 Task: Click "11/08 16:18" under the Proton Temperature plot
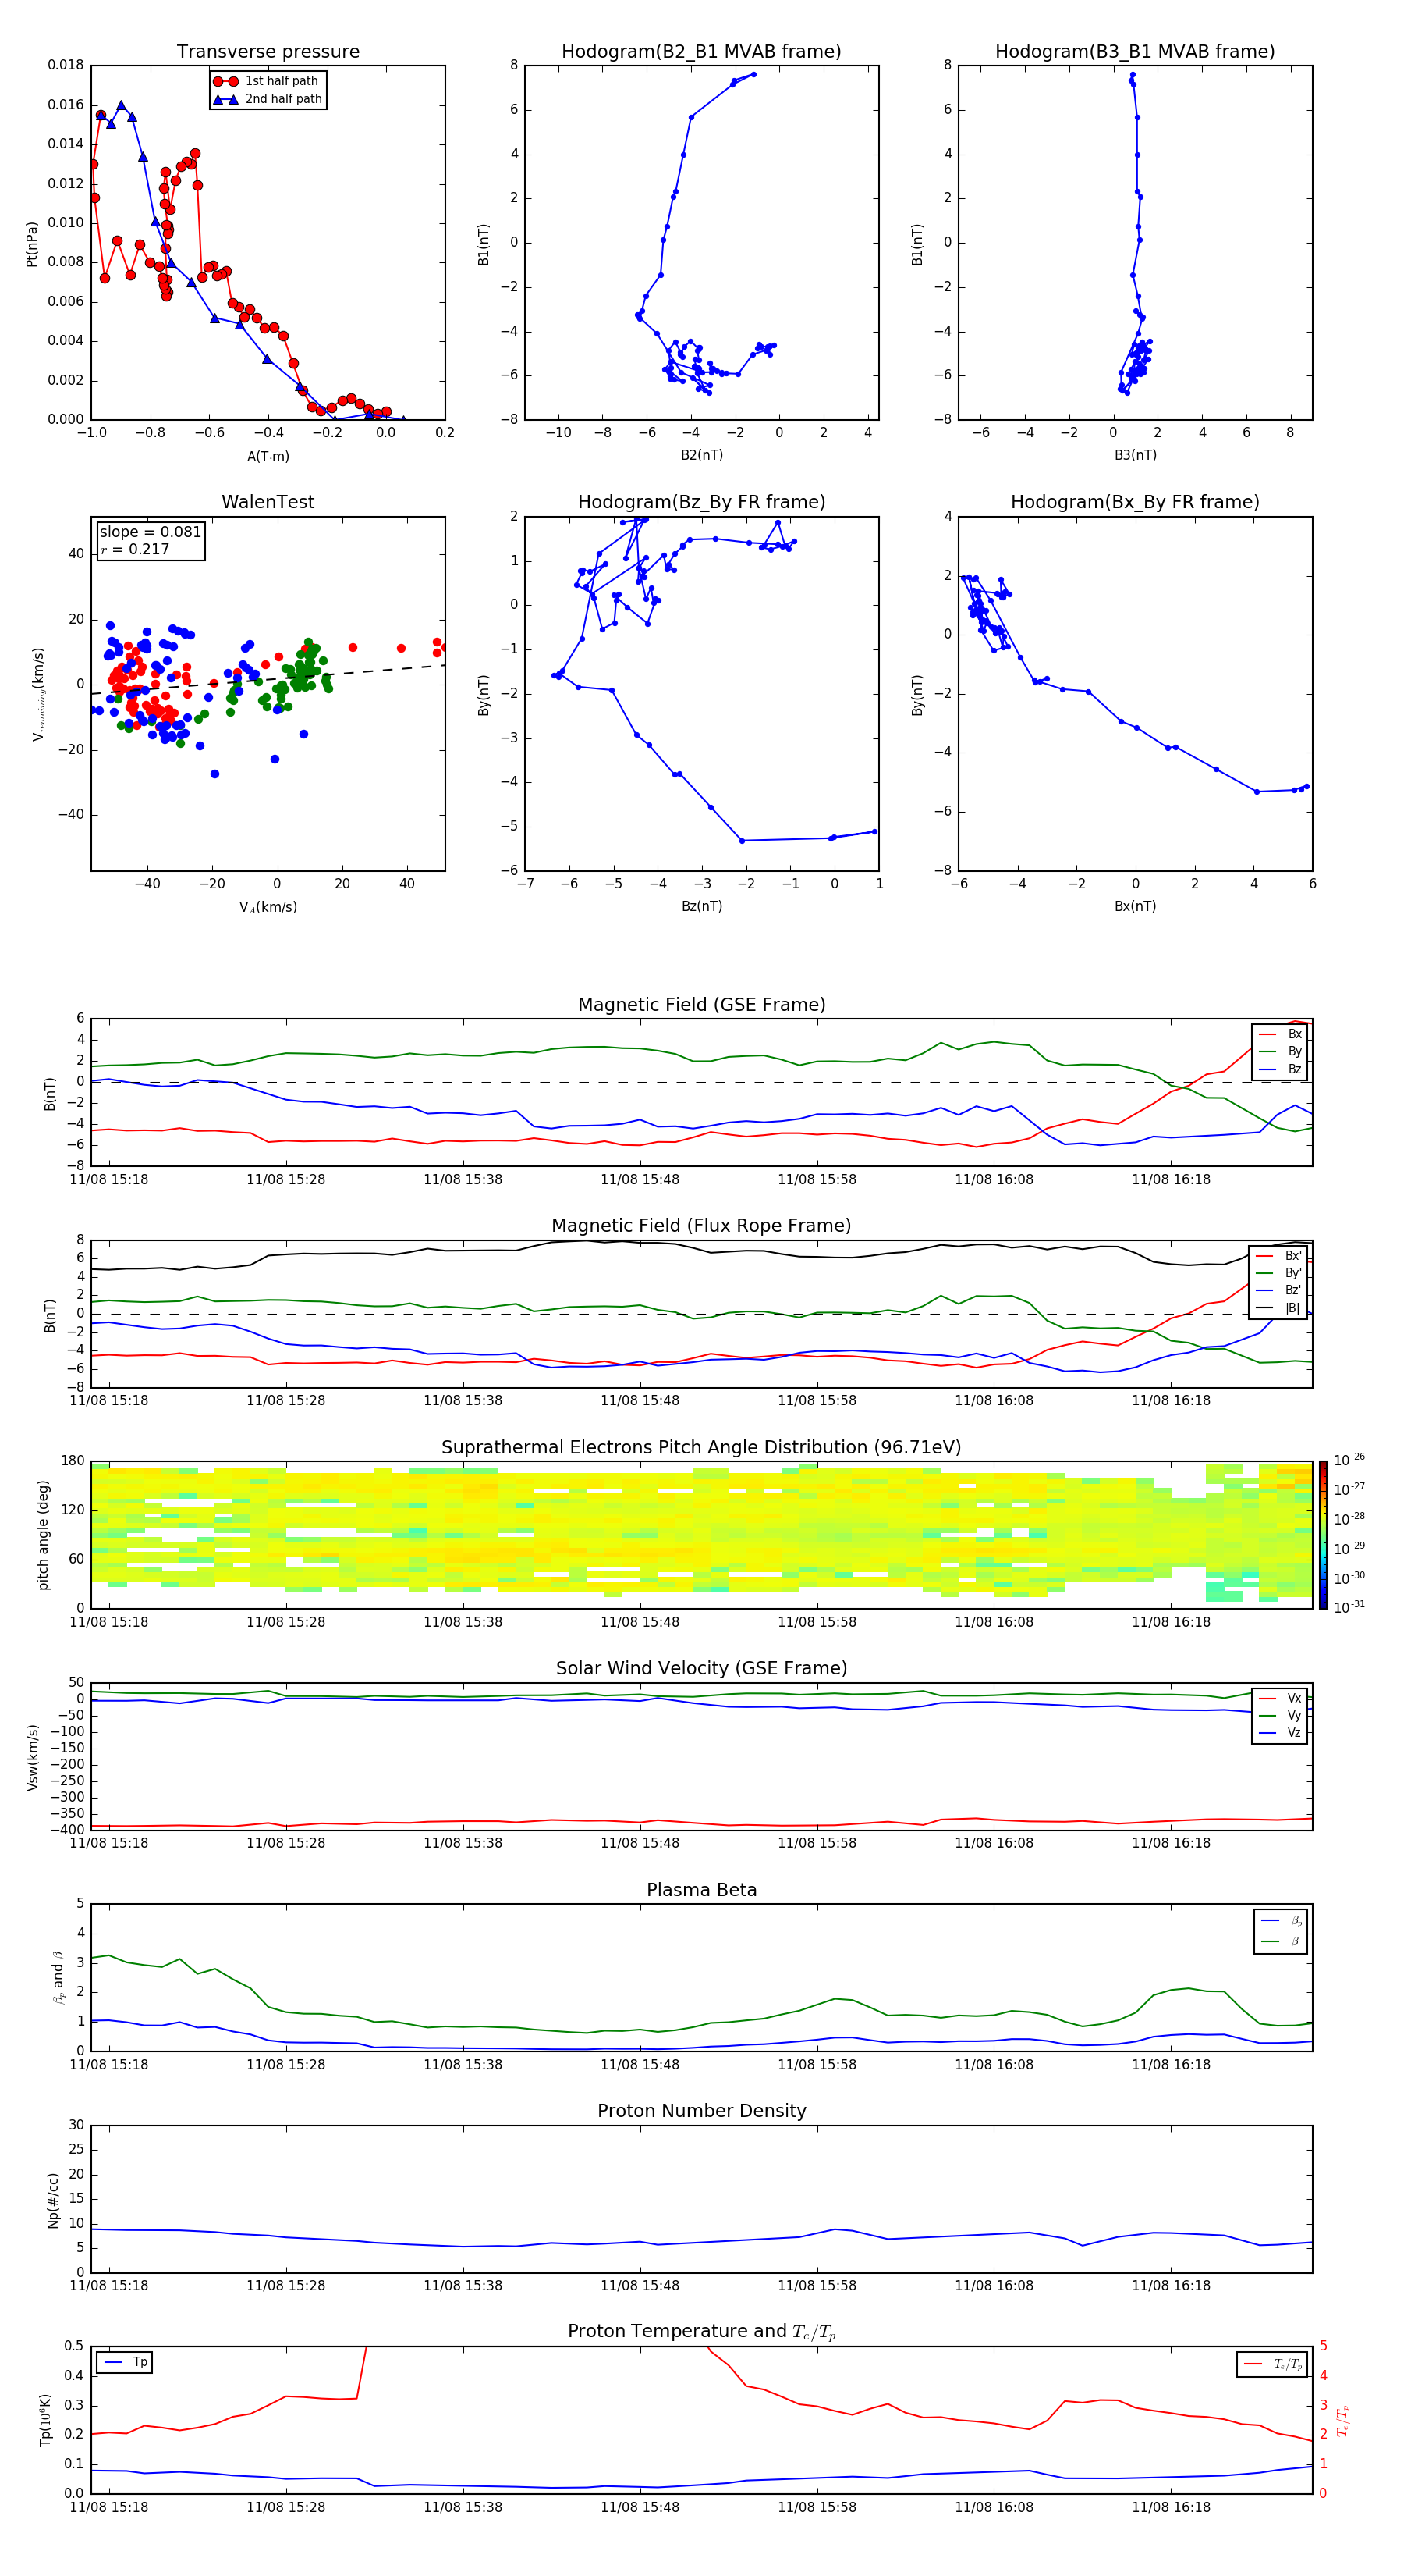tap(1170, 2507)
